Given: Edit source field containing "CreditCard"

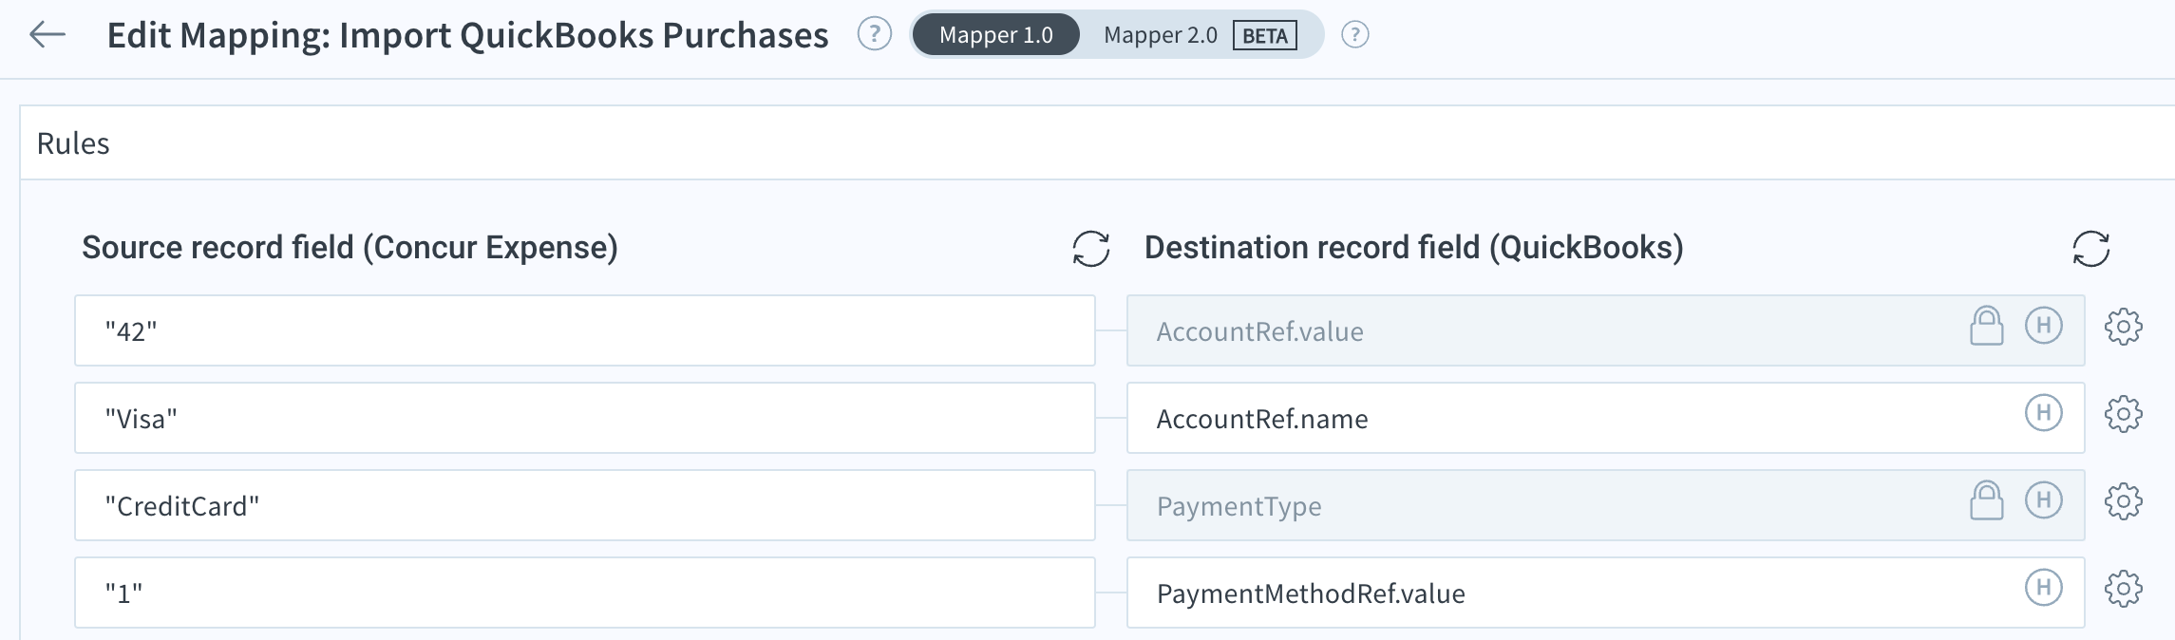Looking at the screenshot, I should pos(585,505).
